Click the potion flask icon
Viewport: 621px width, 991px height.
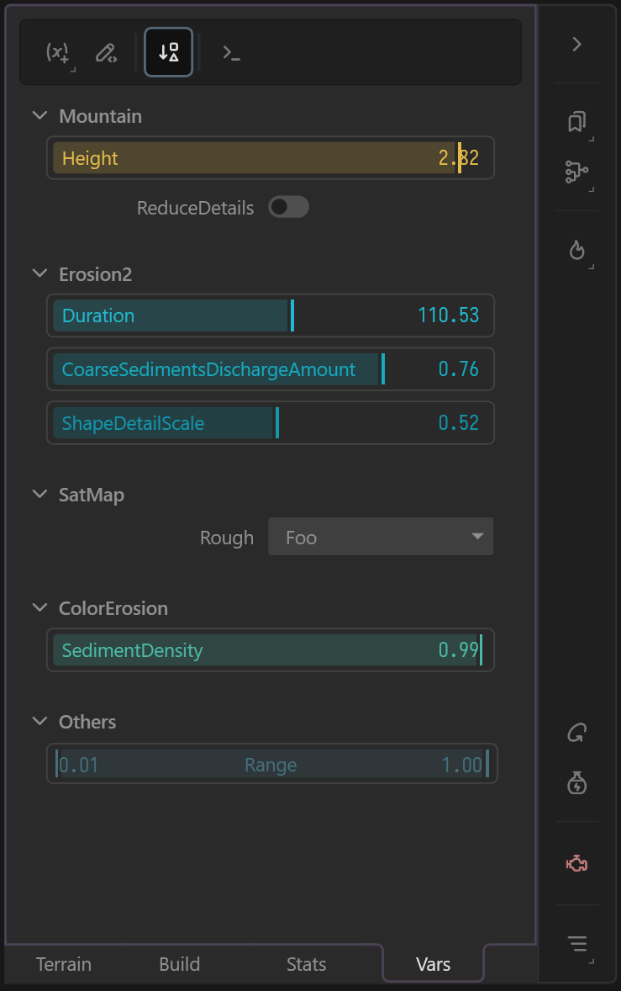(x=576, y=783)
